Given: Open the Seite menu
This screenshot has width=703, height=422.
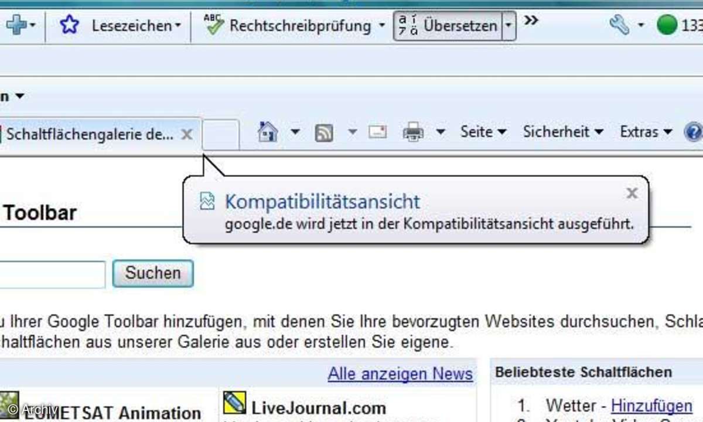Looking at the screenshot, I should pyautogui.click(x=483, y=132).
